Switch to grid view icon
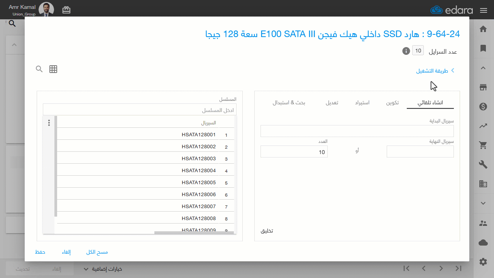The width and height of the screenshot is (494, 278). [x=53, y=69]
